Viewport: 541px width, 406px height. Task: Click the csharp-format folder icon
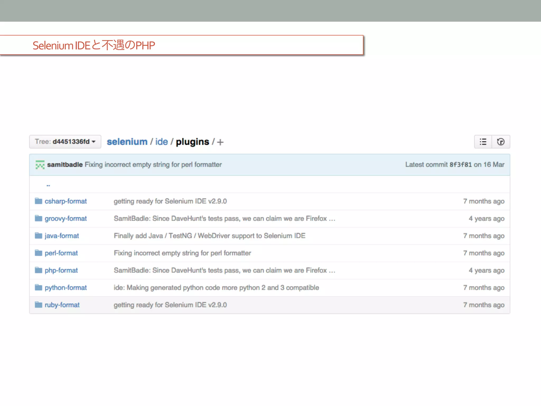pyautogui.click(x=39, y=201)
